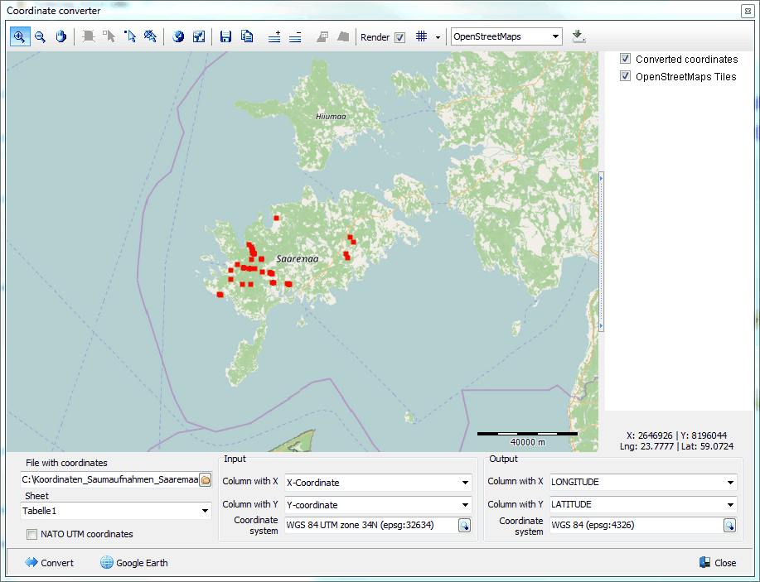Click the globe full extent icon

178,36
